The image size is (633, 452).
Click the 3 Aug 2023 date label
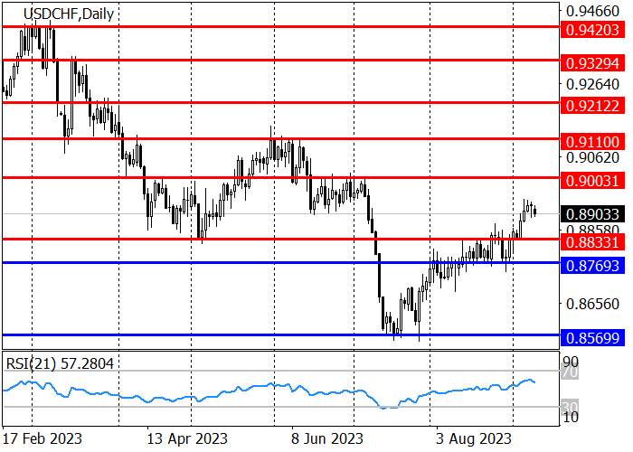tap(474, 438)
